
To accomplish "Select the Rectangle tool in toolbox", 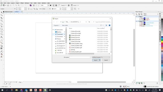I will [2, 29].
